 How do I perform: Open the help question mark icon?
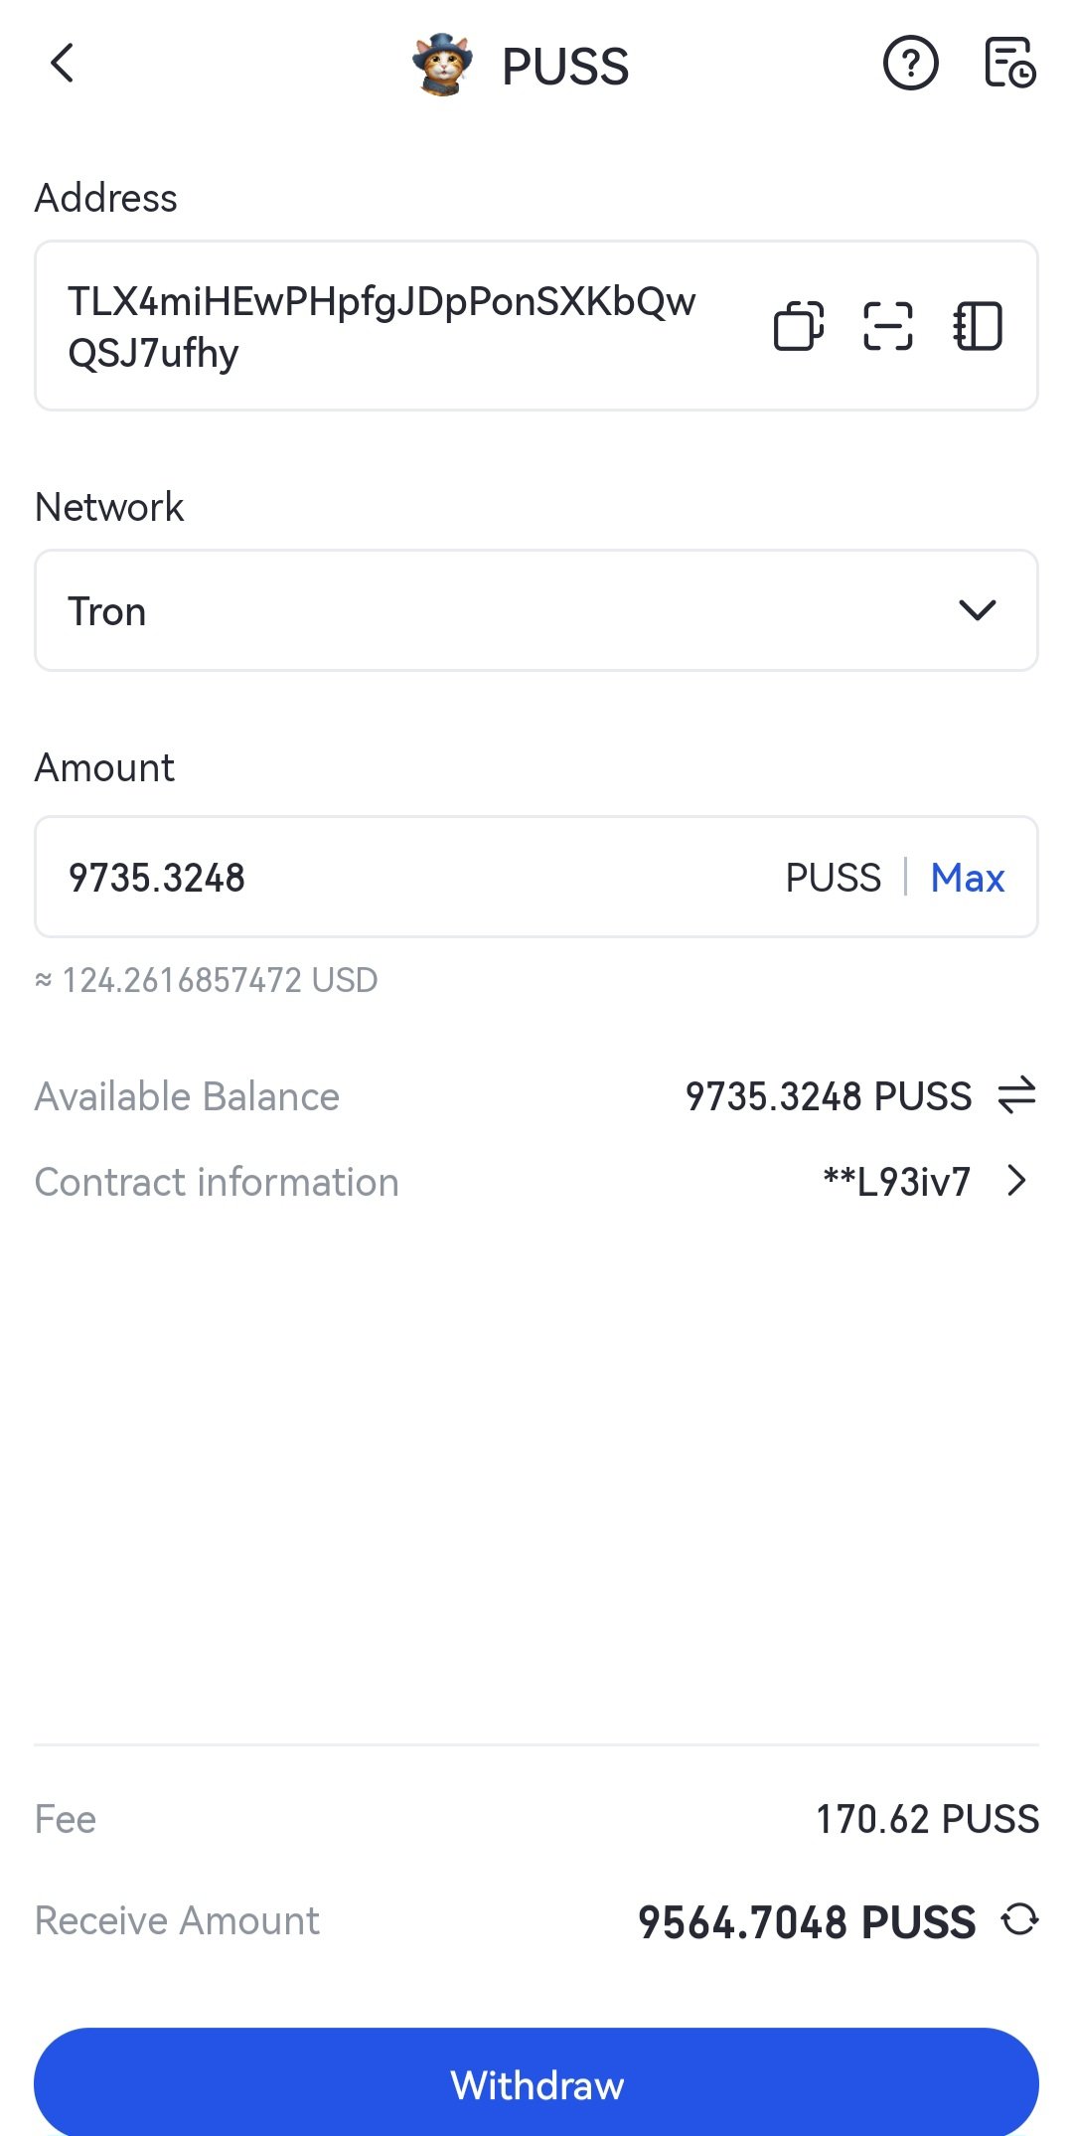(x=910, y=64)
